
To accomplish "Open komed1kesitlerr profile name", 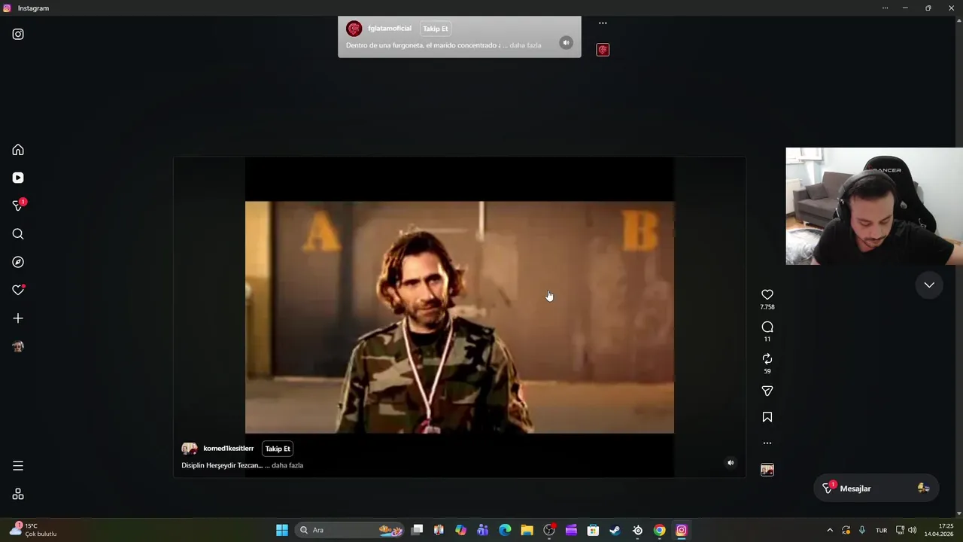I will pos(228,449).
